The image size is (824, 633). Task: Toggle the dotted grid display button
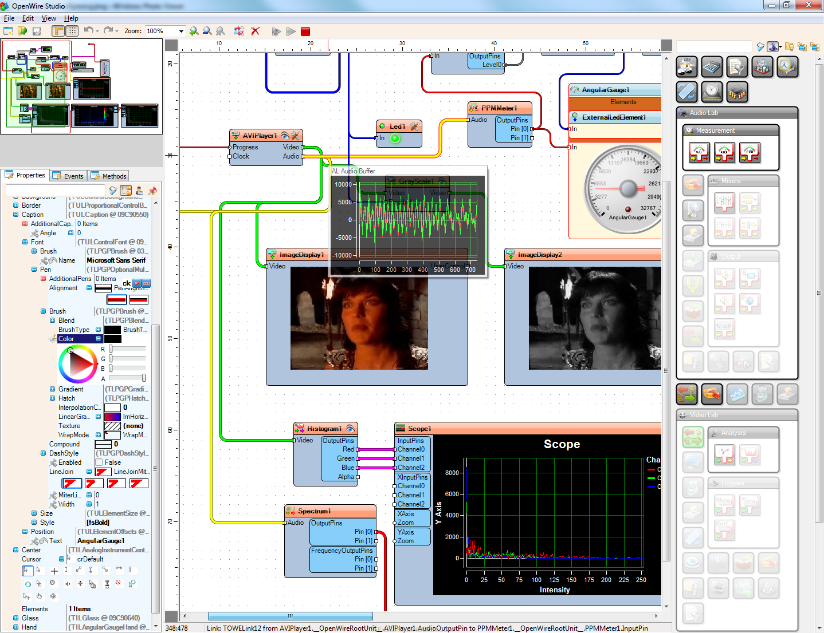click(72, 31)
